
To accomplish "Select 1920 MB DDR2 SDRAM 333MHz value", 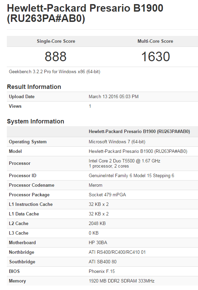I will (122, 281).
